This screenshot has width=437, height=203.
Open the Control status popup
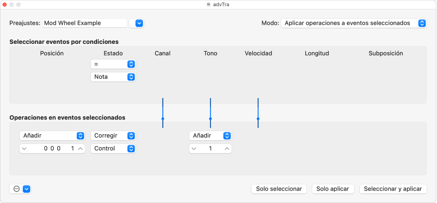click(x=113, y=148)
